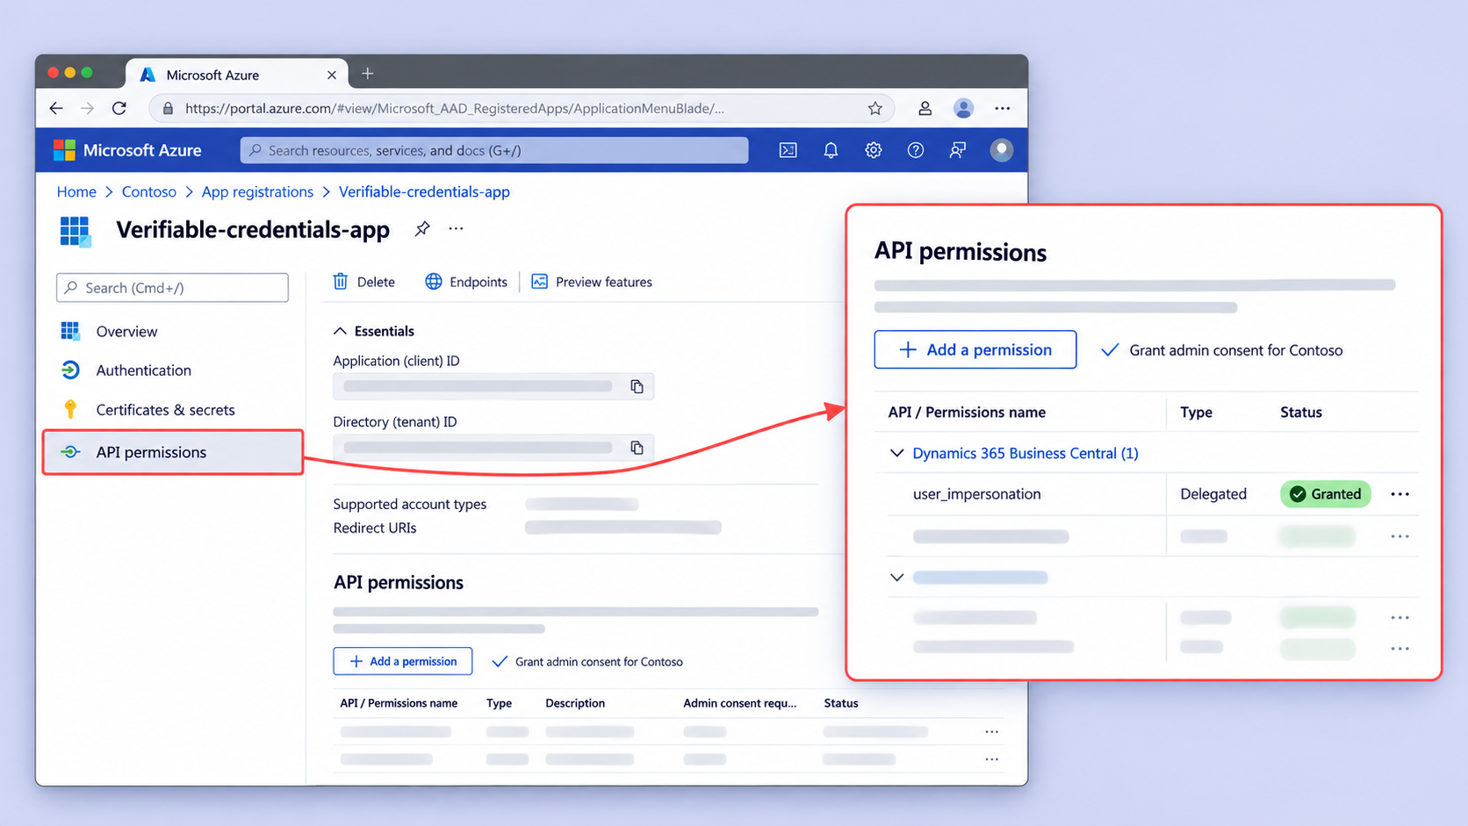Click the Verifiable-credentials-app breadcrumb

[x=424, y=191]
